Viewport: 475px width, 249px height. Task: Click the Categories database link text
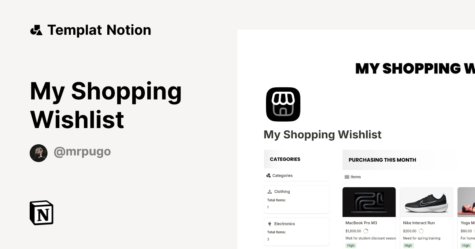[282, 175]
